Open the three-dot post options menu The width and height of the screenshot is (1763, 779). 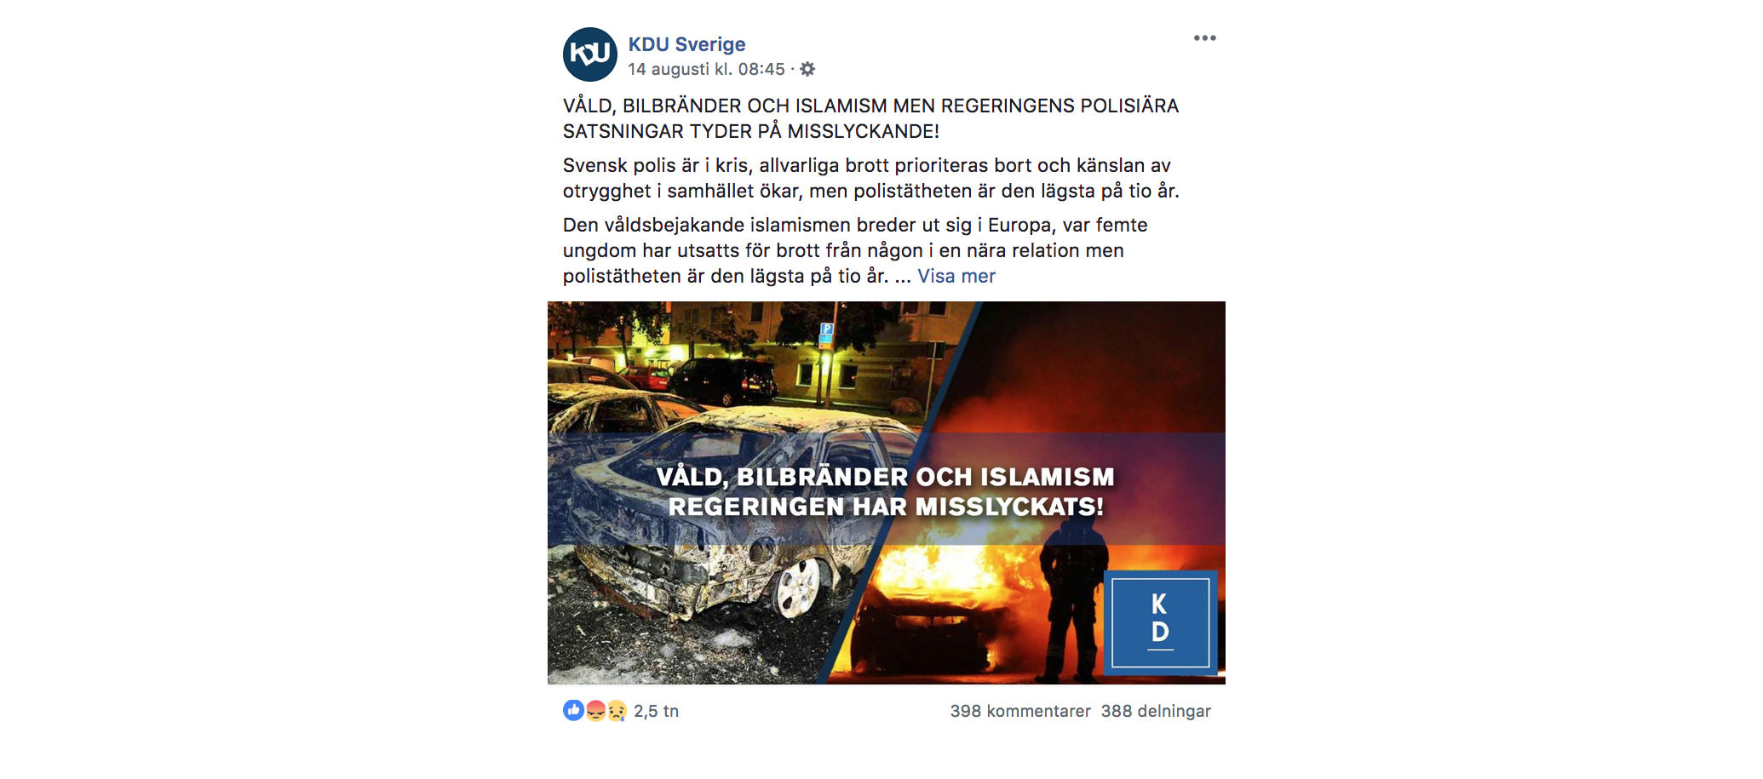(1204, 38)
